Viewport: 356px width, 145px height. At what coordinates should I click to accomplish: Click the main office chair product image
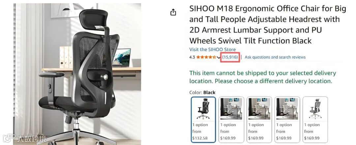(x=77, y=74)
